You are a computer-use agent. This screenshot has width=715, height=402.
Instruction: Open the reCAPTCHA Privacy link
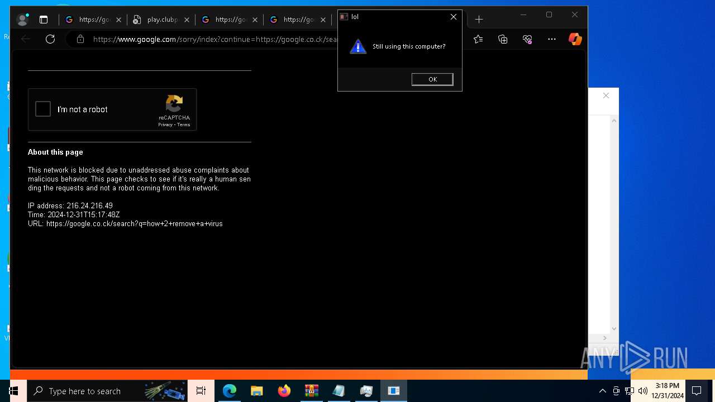[x=165, y=125]
